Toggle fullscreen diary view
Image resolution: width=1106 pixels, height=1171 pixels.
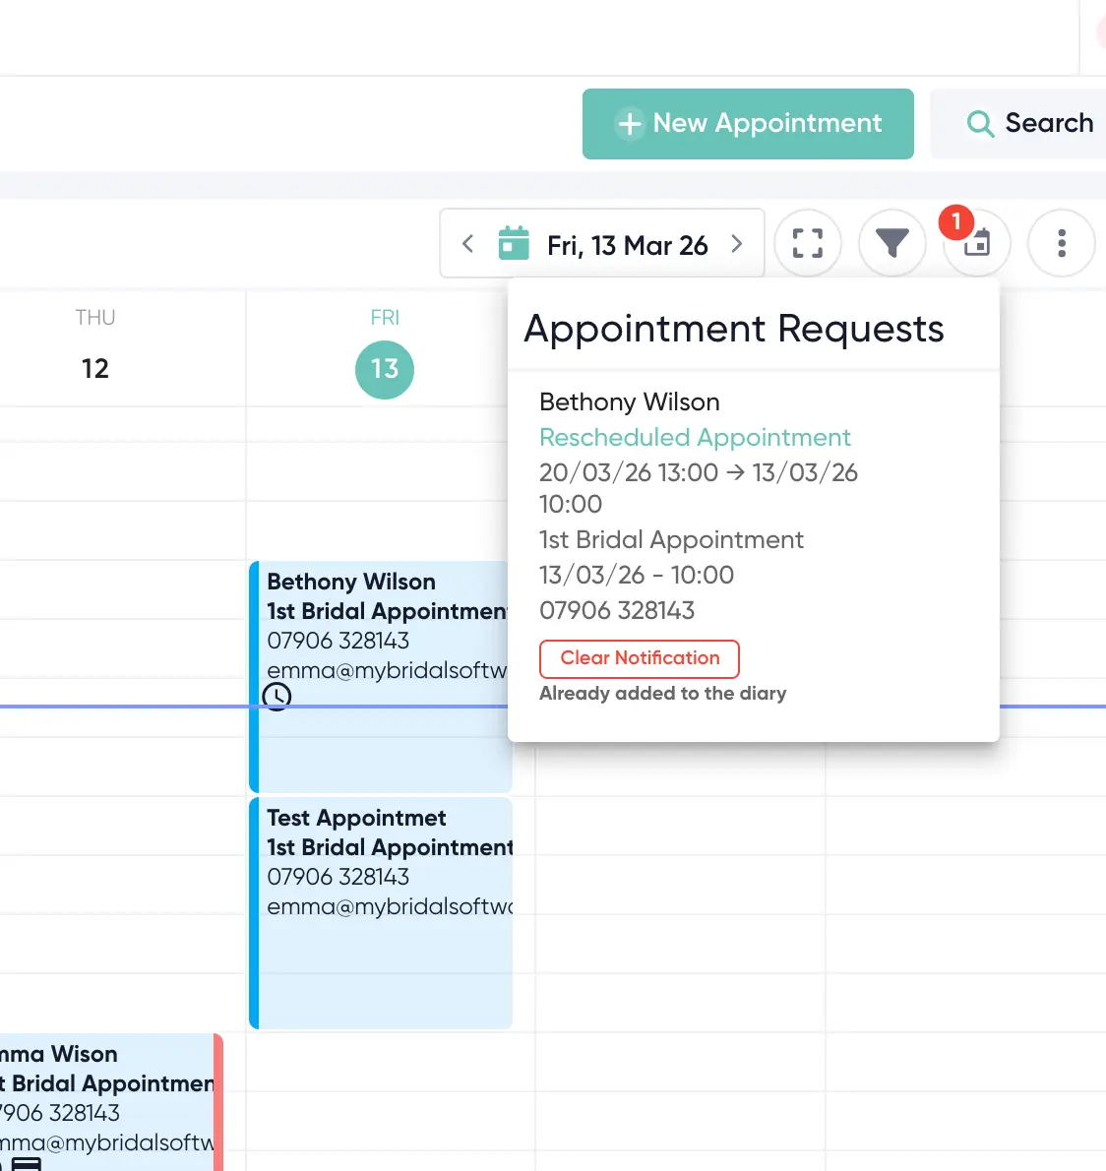(808, 243)
